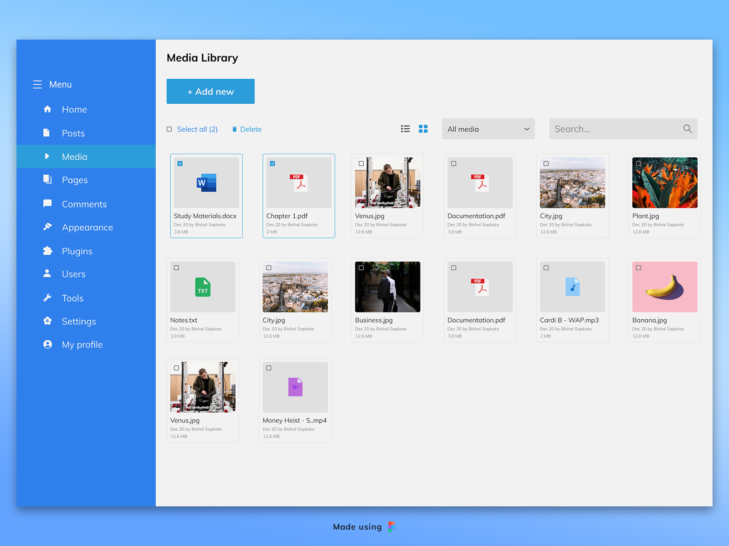Click the Delete link
Viewport: 729px width, 546px height.
(x=251, y=129)
